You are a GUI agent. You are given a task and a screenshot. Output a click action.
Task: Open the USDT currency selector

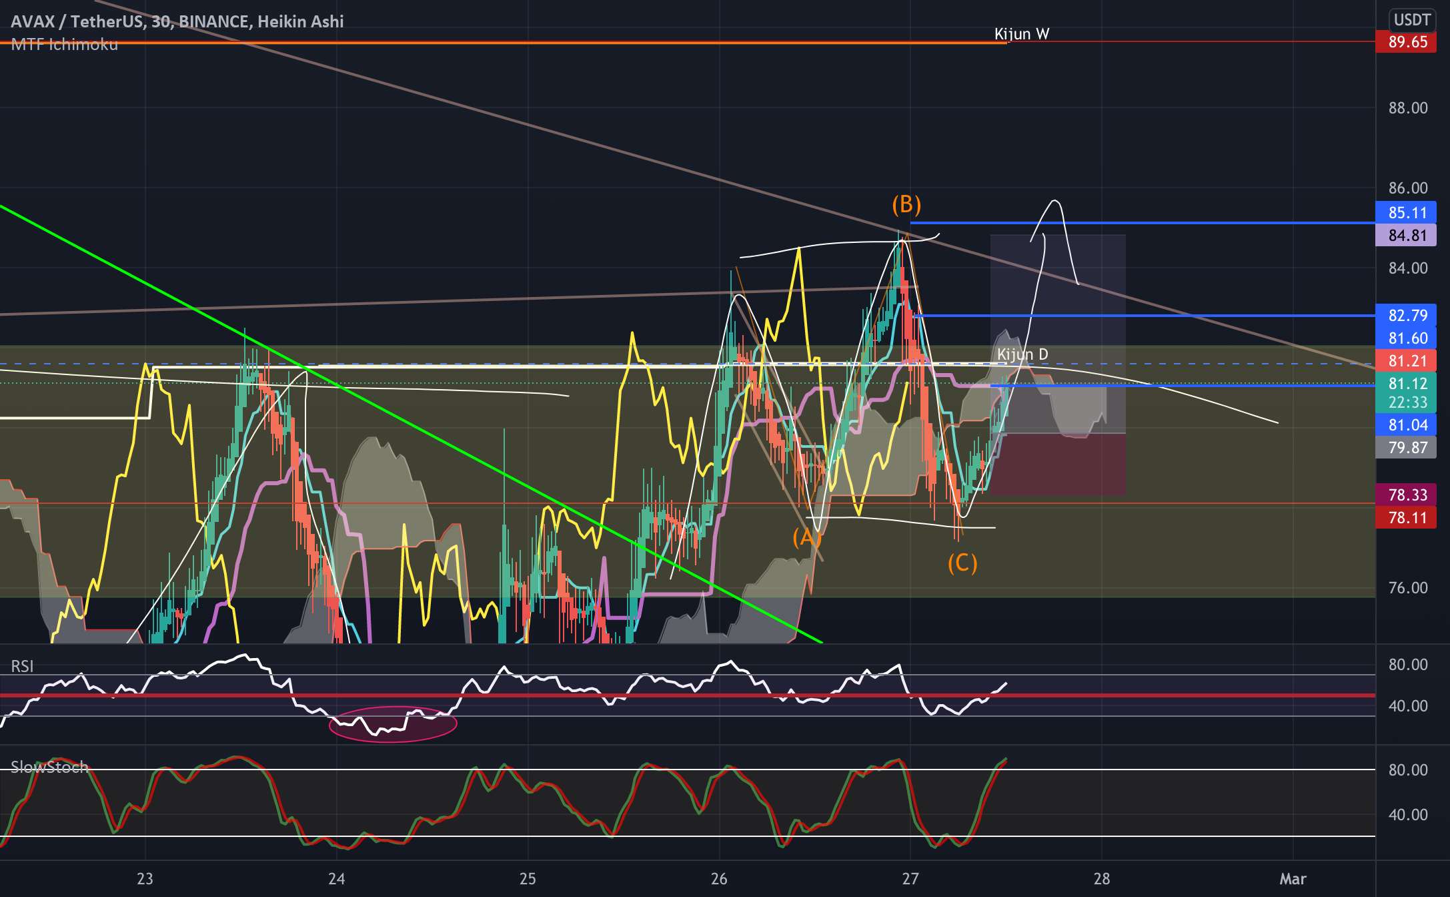[1412, 19]
